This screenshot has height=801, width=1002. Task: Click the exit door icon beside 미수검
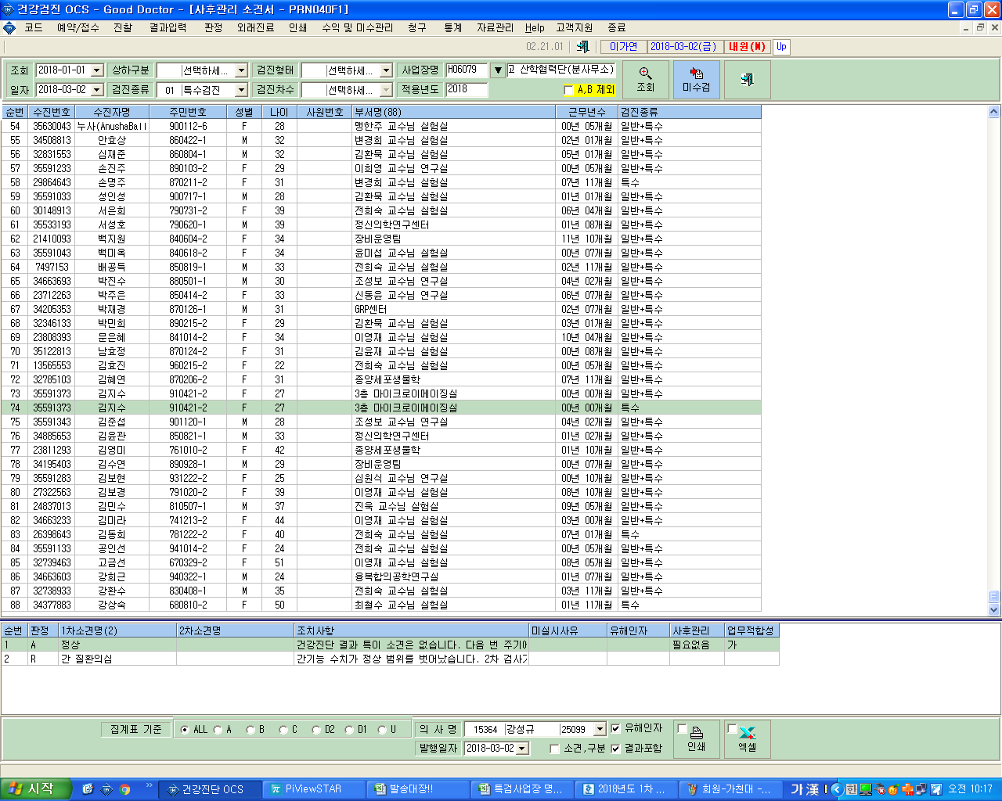coord(747,80)
